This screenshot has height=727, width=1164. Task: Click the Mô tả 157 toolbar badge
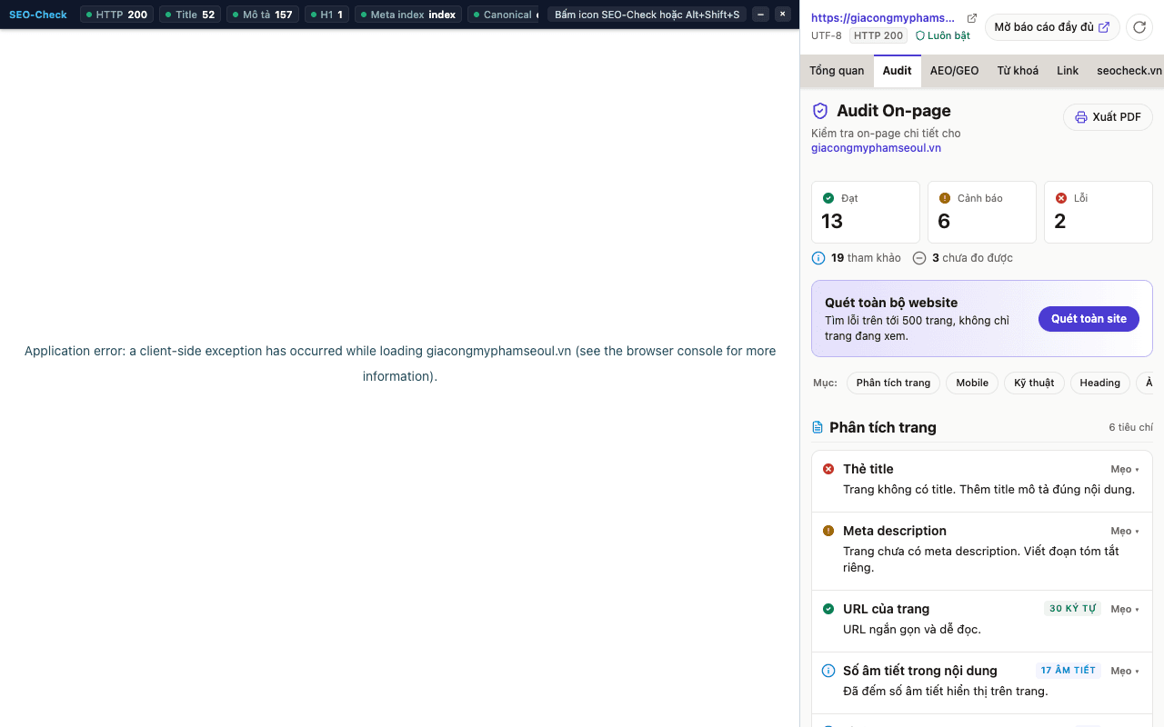tap(263, 15)
